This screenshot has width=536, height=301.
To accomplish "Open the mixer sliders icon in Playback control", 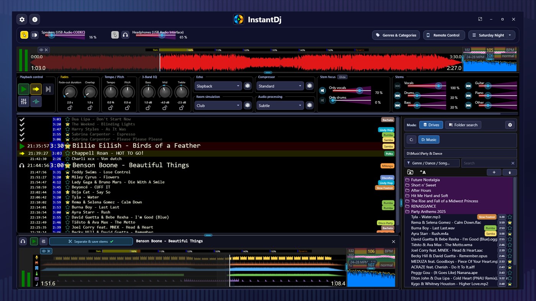I will point(23,101).
